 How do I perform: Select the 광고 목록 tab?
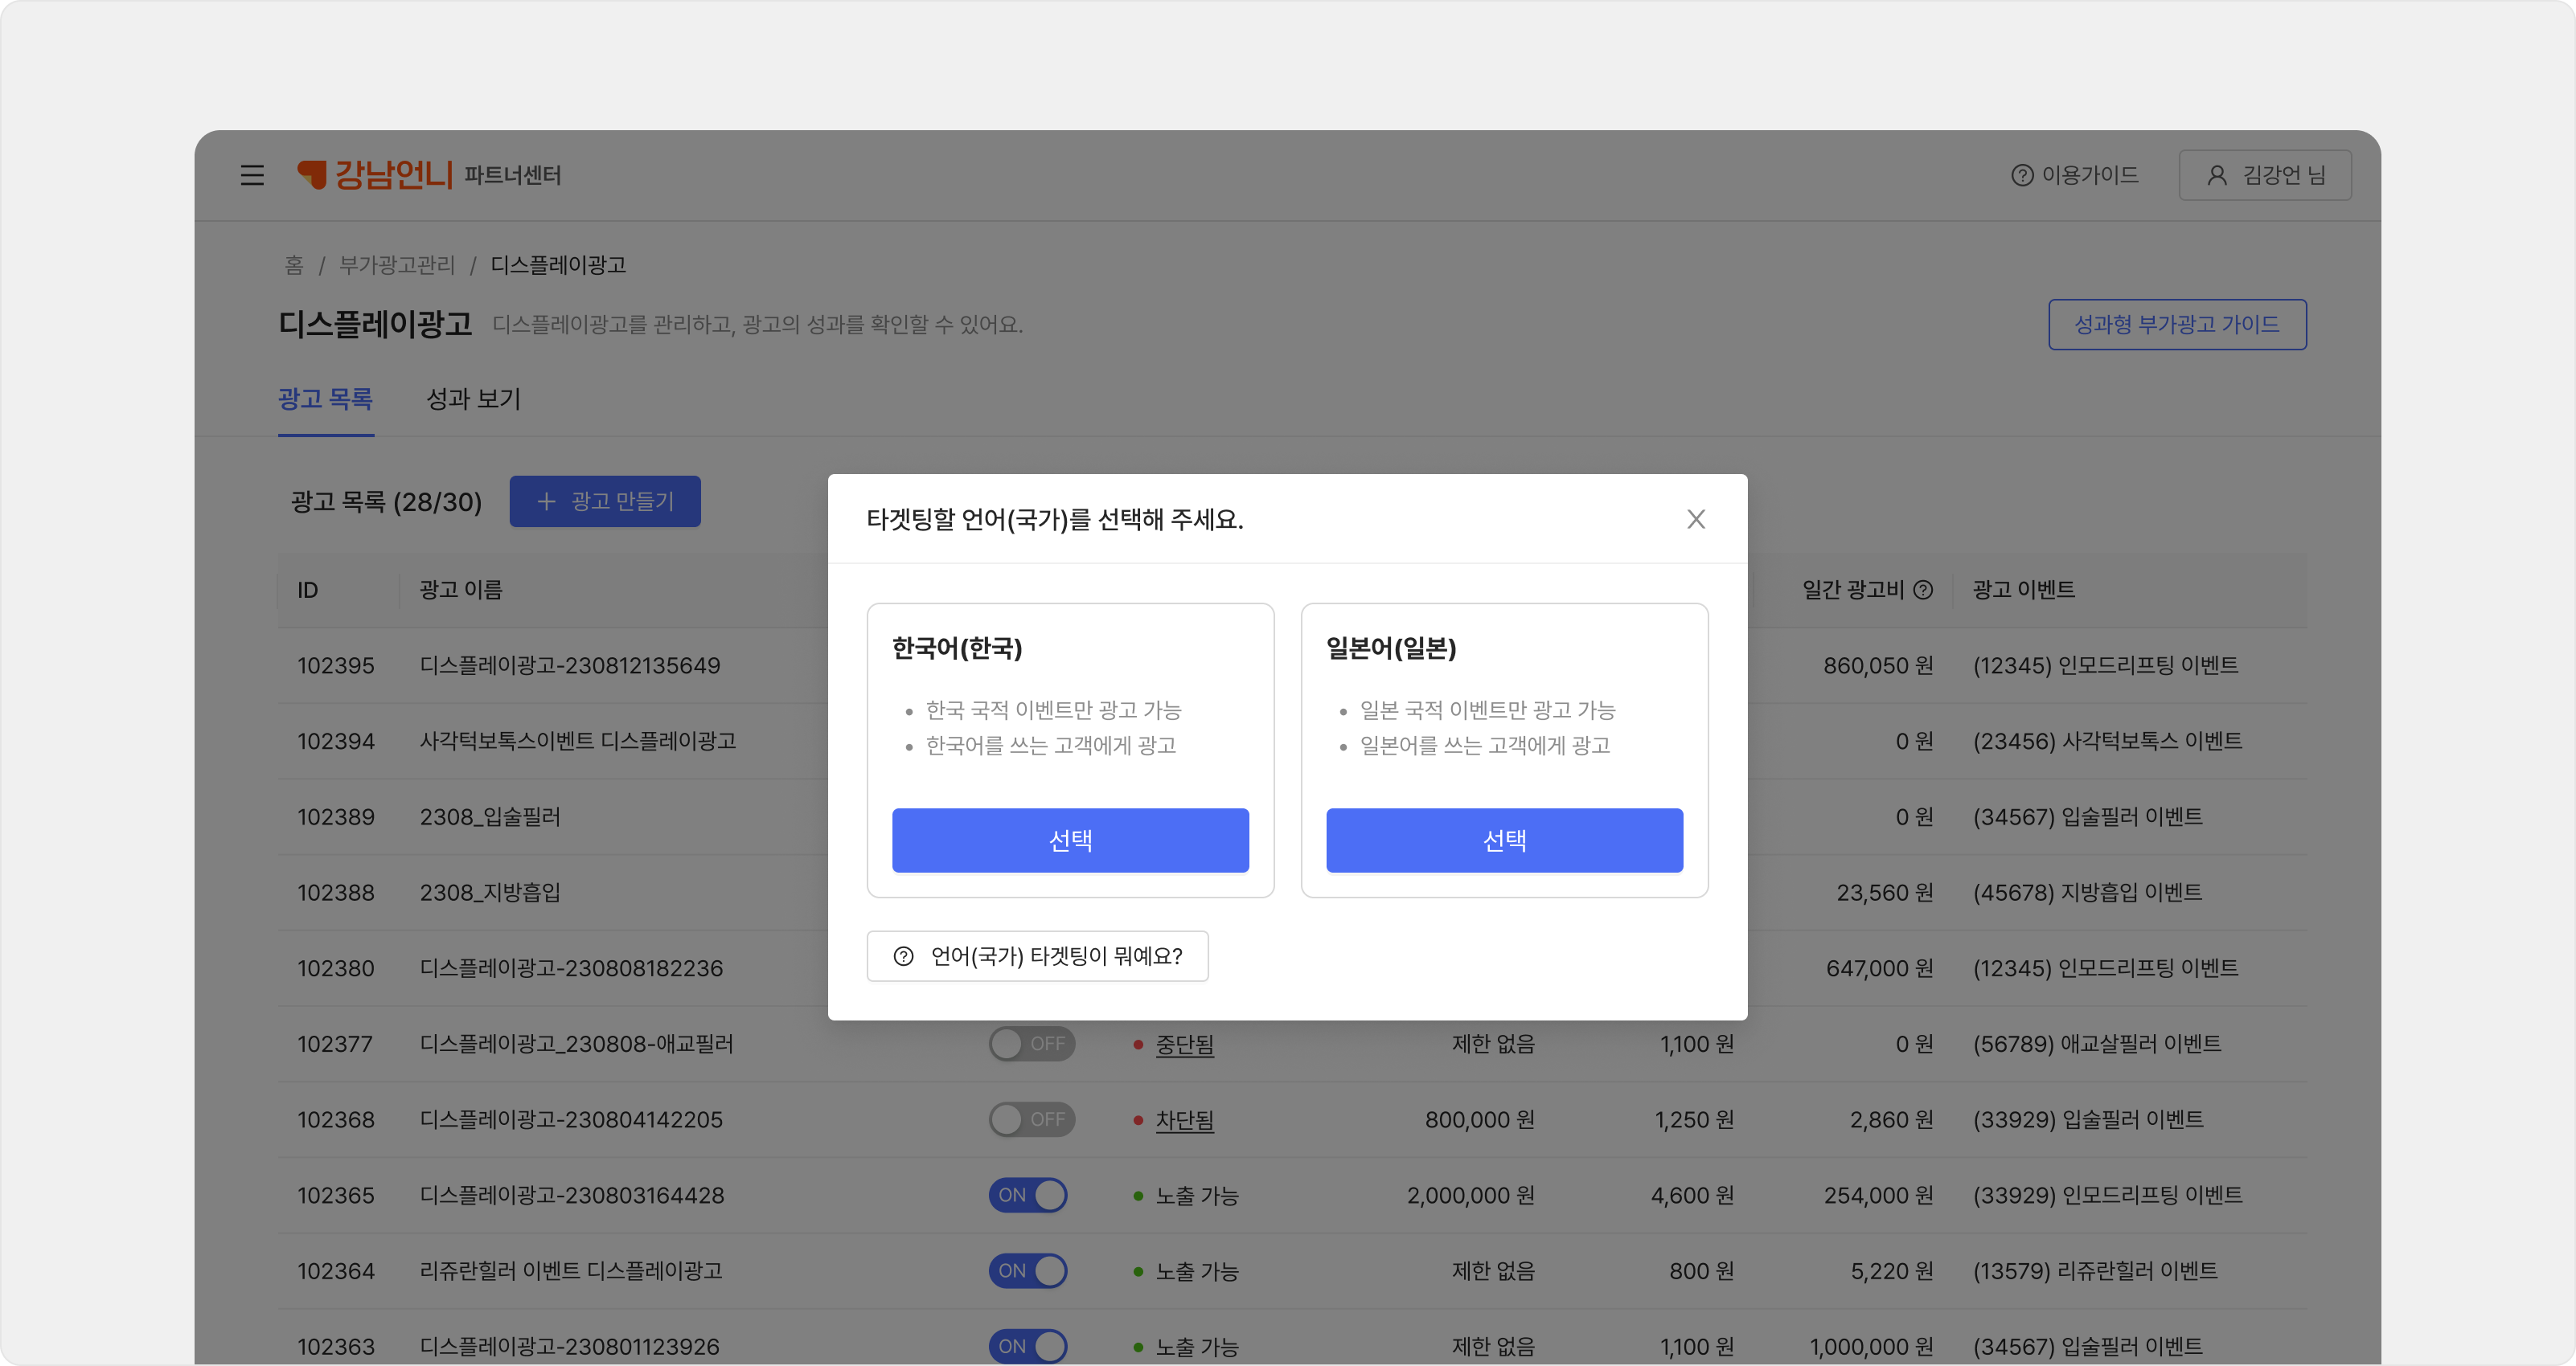click(x=325, y=399)
